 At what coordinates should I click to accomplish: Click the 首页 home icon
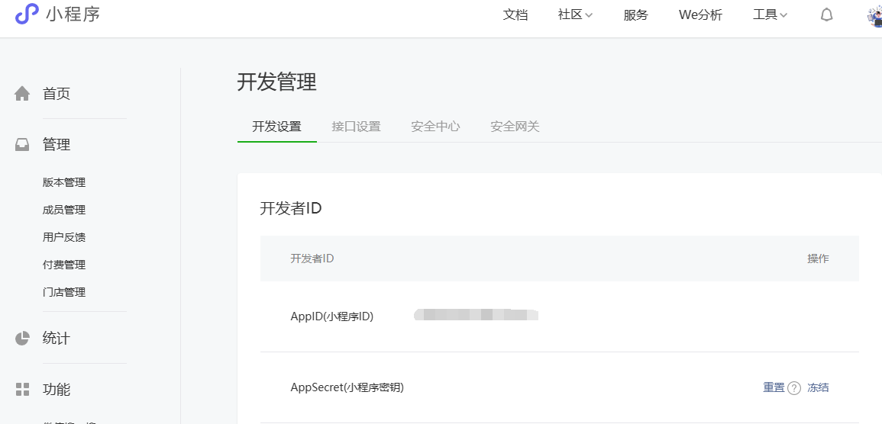[x=22, y=93]
